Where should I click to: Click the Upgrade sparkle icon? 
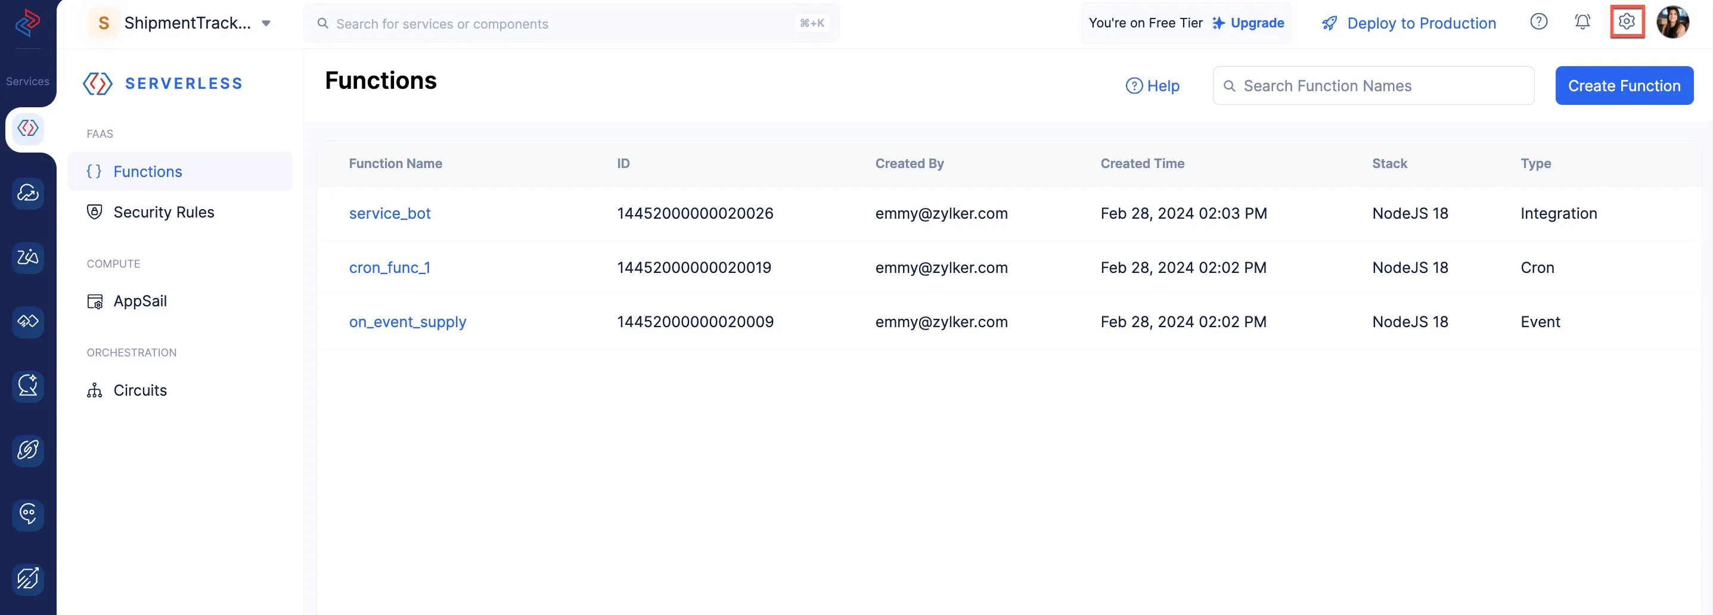pos(1218,23)
